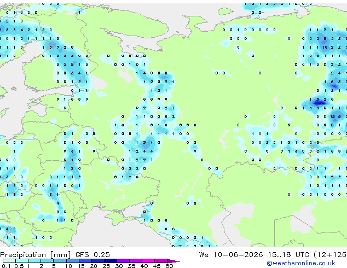Click the '45' legend scale label
Viewport: 347px width, 268px height.
tap(157, 266)
